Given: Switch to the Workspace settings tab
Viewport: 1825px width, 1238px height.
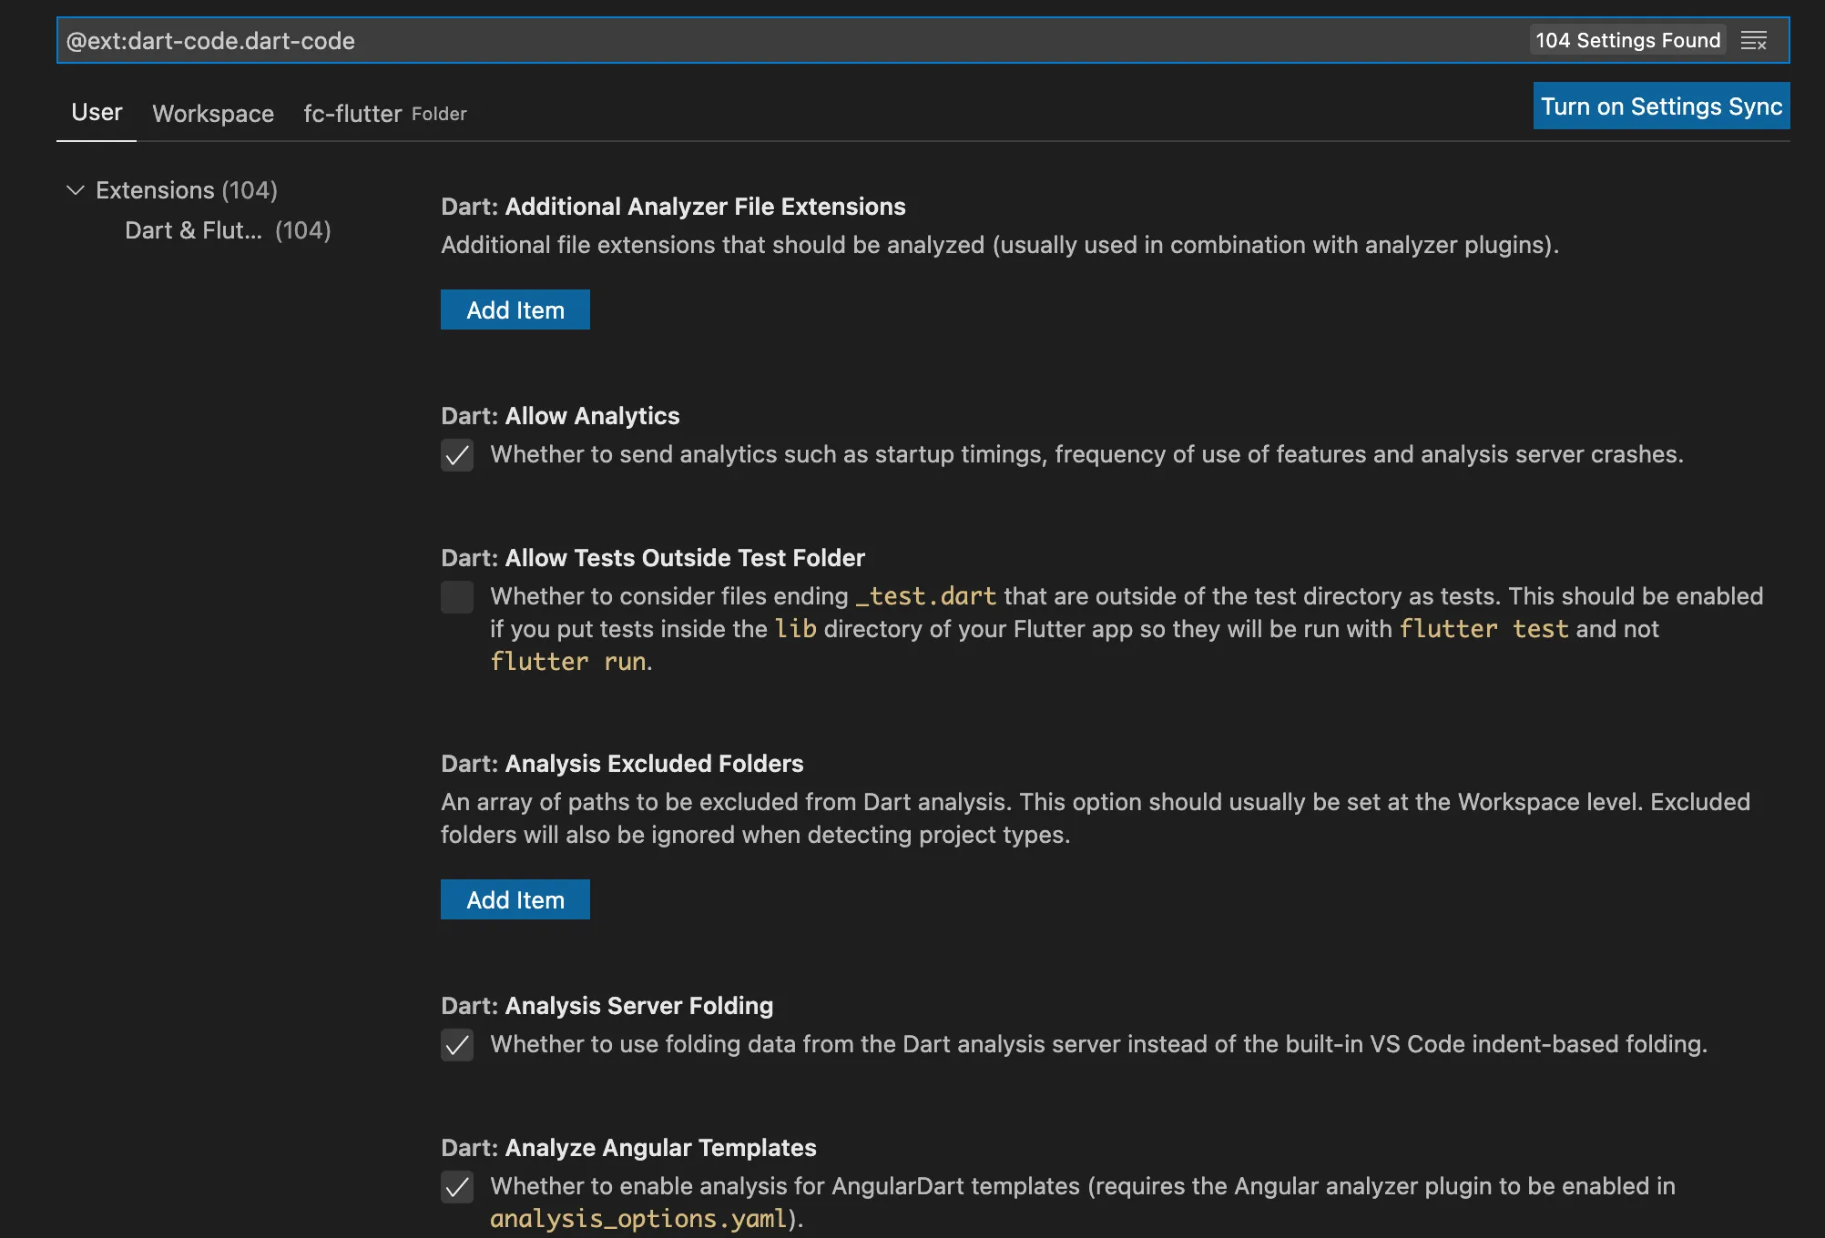Looking at the screenshot, I should click(x=213, y=114).
